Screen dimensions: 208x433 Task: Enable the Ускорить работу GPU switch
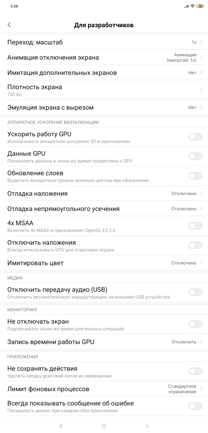195,137
